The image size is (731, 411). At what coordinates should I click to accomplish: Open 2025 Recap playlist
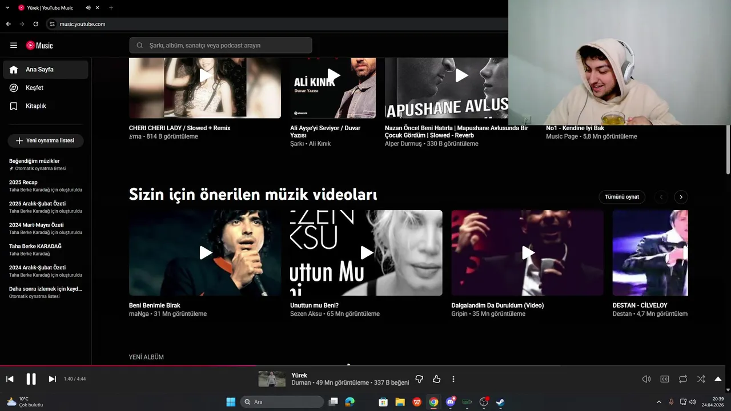pyautogui.click(x=46, y=186)
